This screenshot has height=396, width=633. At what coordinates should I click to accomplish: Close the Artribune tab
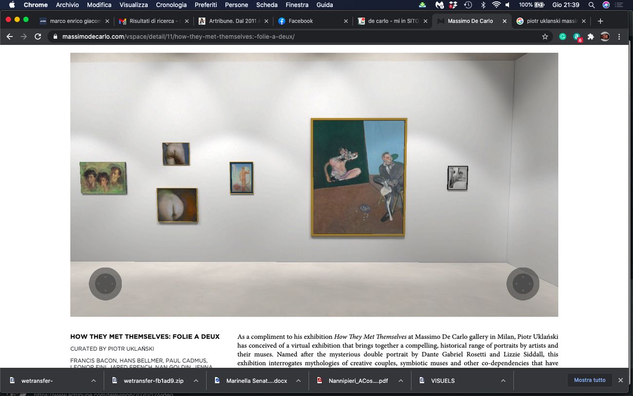(266, 21)
